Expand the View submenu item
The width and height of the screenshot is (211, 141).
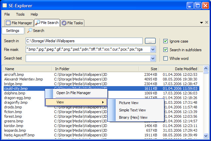[76, 102]
